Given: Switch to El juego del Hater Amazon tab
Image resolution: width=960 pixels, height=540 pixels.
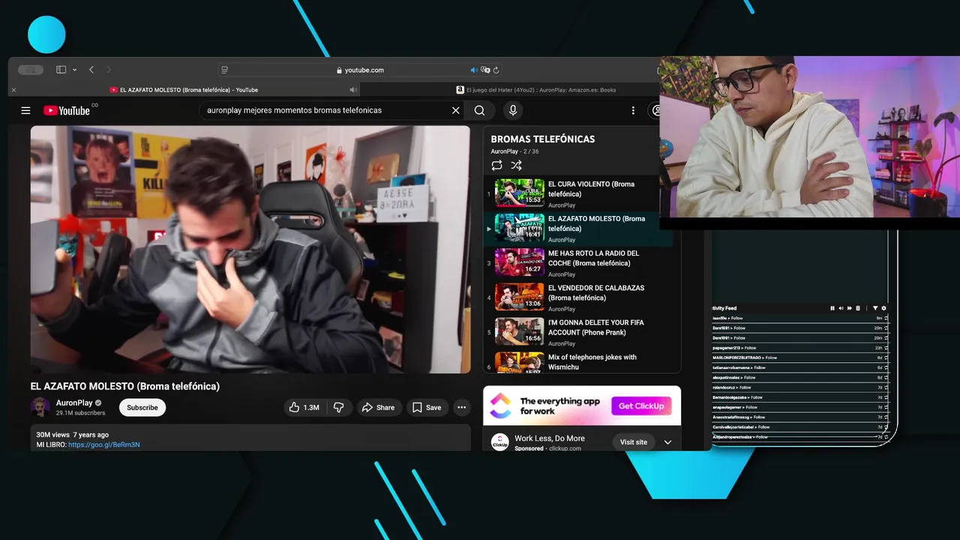Looking at the screenshot, I should [x=536, y=90].
